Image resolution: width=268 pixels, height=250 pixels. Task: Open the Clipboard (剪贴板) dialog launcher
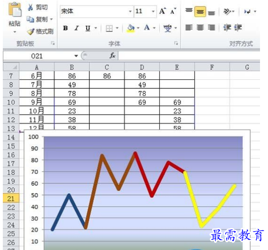(53, 43)
